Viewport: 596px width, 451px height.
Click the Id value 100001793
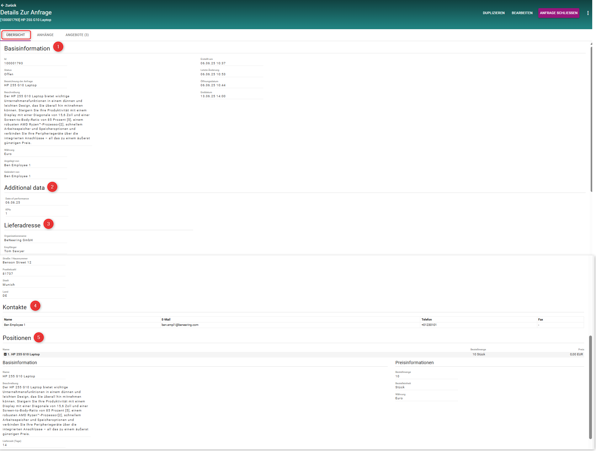[13, 63]
